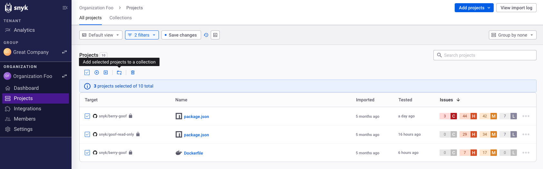Click the Projects breadcrumb text
Screen dimensions: 543x169
click(134, 8)
